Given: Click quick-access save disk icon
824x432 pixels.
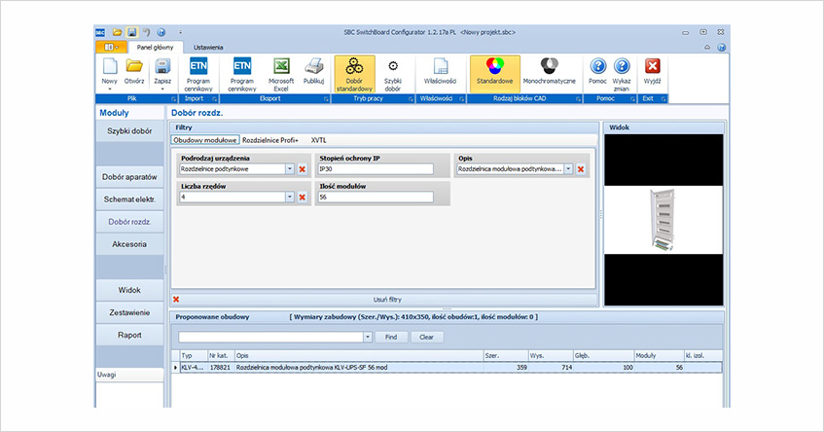Looking at the screenshot, I should pos(132,32).
